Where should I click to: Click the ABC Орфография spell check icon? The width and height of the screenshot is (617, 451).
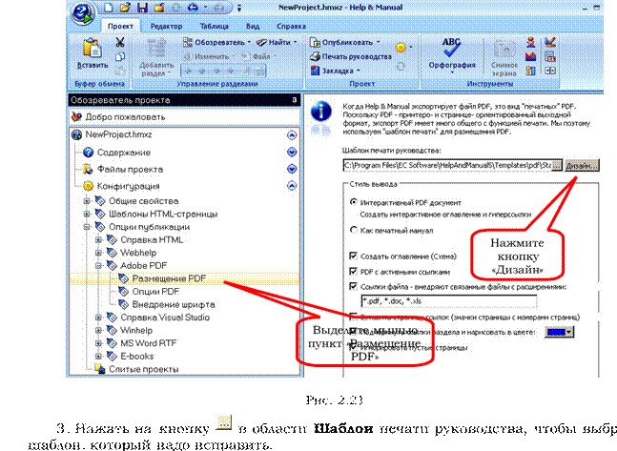coord(451,48)
